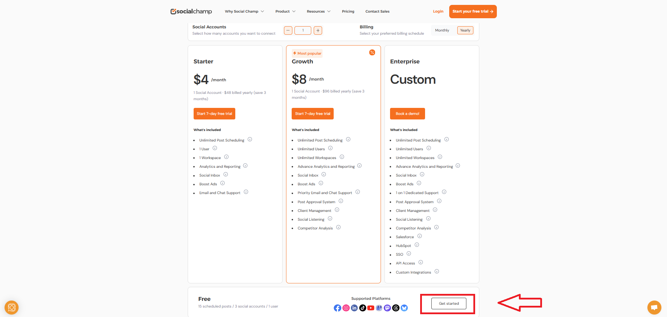Click Growth's Priority Email and Chat Support text

pos(325,193)
